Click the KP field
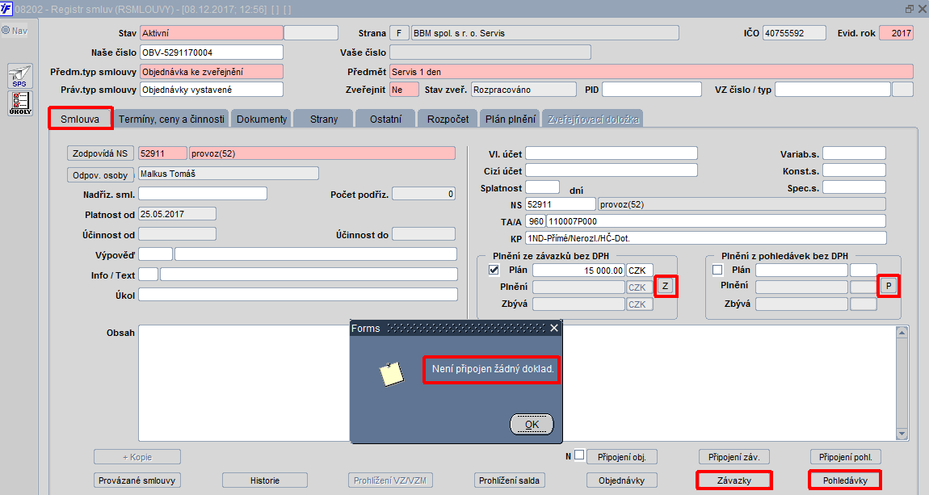929x495 pixels. (x=706, y=238)
